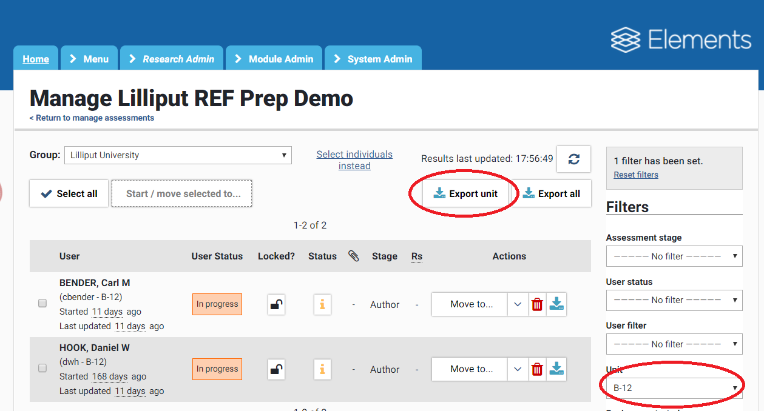Screen dimensions: 764x411
Task: Toggle lock for Daniel Hook's record
Action: [276, 369]
